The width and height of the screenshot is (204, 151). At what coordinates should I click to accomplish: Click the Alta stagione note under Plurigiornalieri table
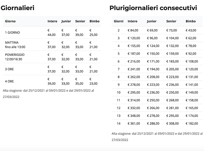157,136
